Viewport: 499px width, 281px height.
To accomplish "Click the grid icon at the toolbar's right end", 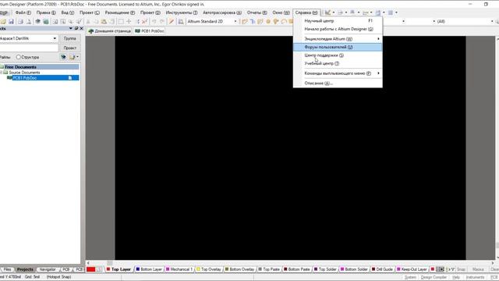I will [x=391, y=12].
